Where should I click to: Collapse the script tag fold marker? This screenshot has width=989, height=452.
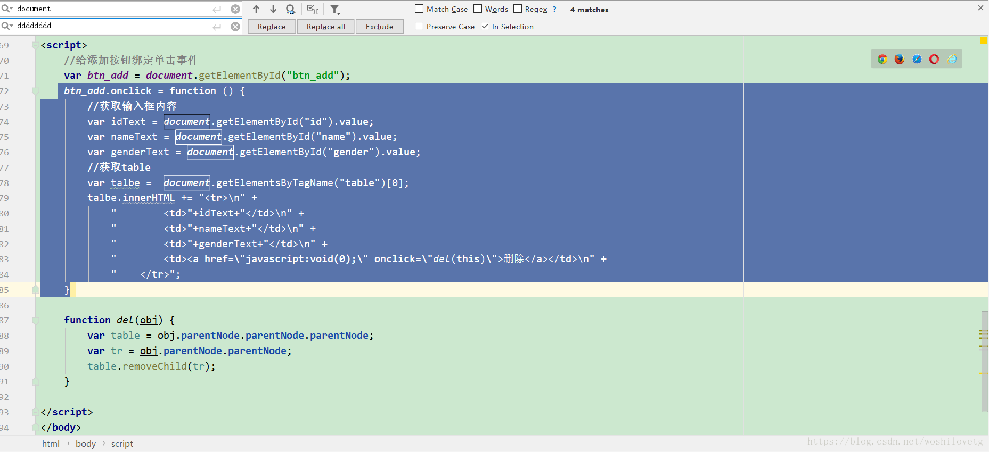pos(35,45)
